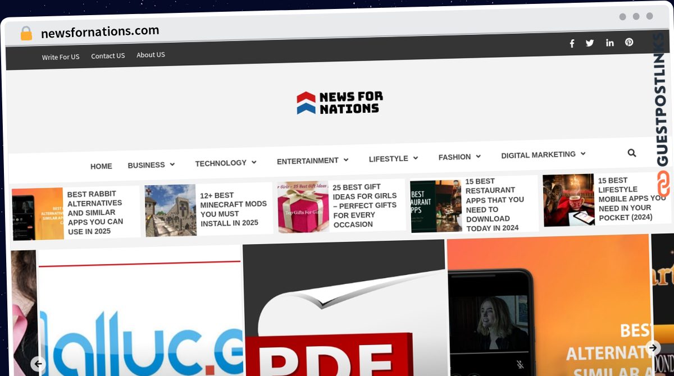Open the lifestyle apps coffee cup thumbnail

tap(568, 200)
